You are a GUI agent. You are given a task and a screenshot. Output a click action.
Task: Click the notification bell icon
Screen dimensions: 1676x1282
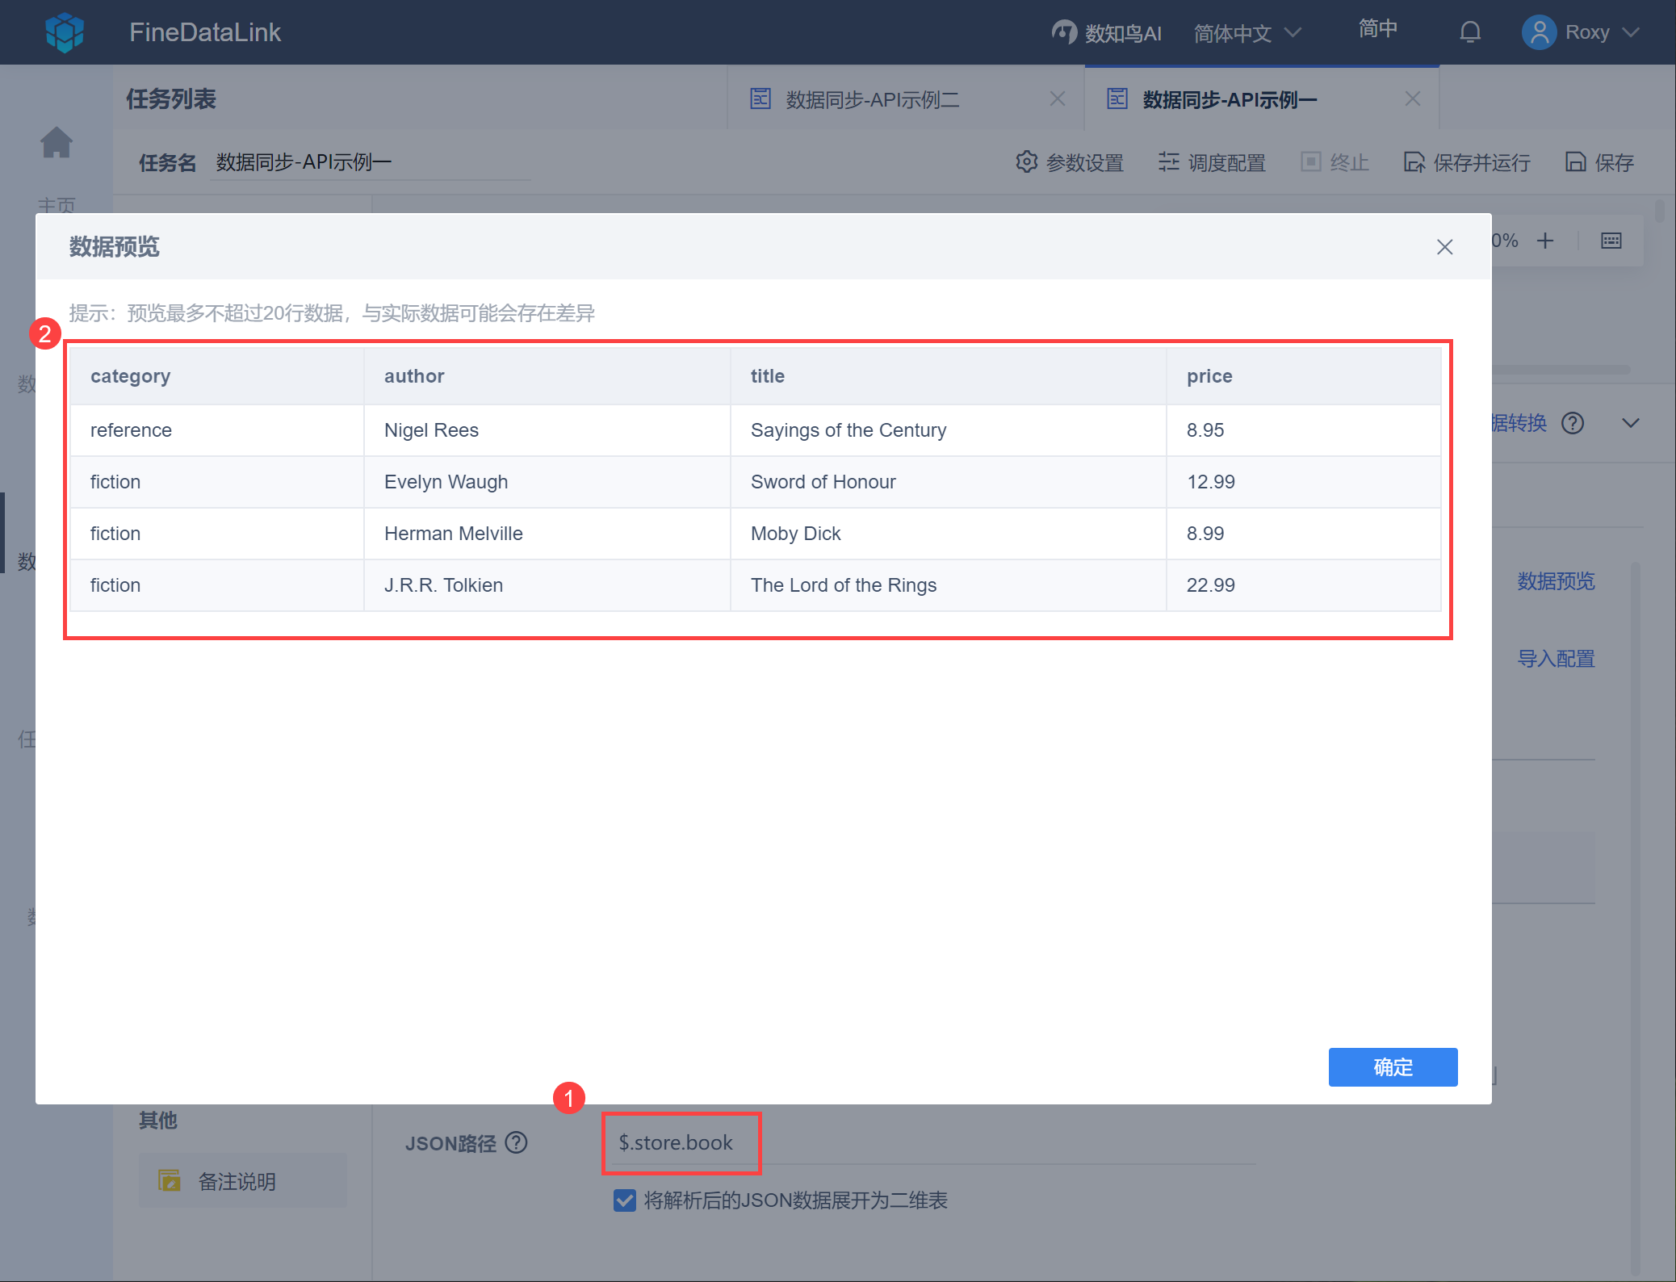click(1470, 32)
